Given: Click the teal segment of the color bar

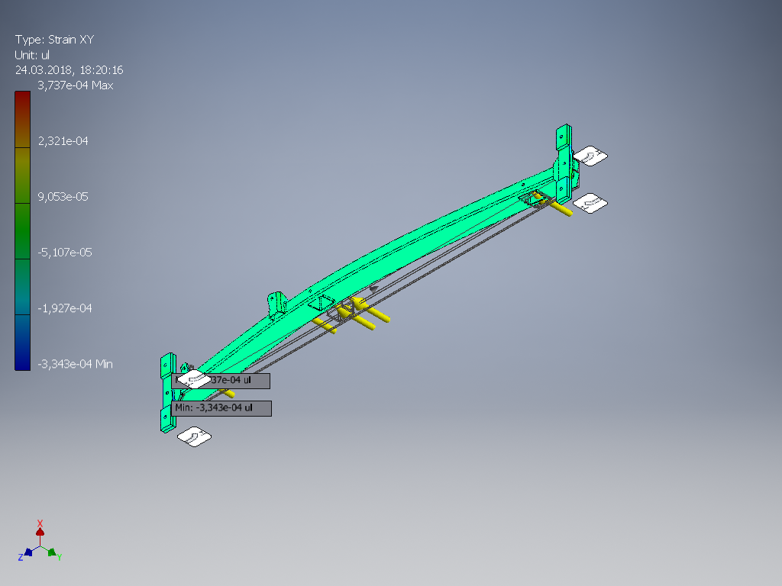Looking at the screenshot, I should [22, 287].
